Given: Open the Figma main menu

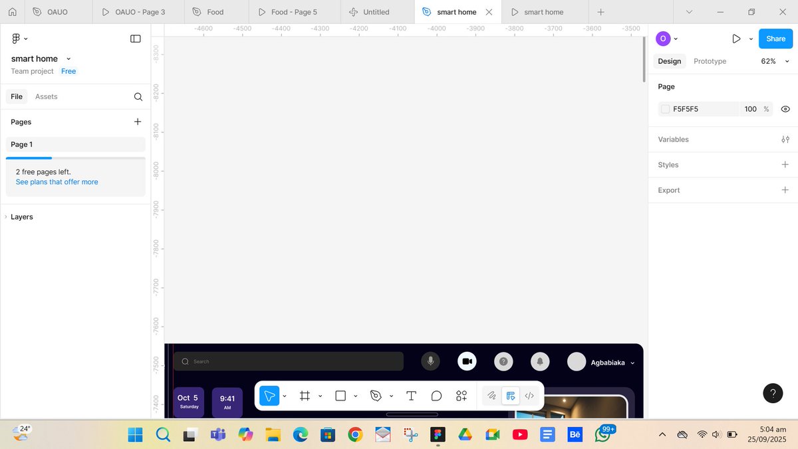Looking at the screenshot, I should 19,39.
